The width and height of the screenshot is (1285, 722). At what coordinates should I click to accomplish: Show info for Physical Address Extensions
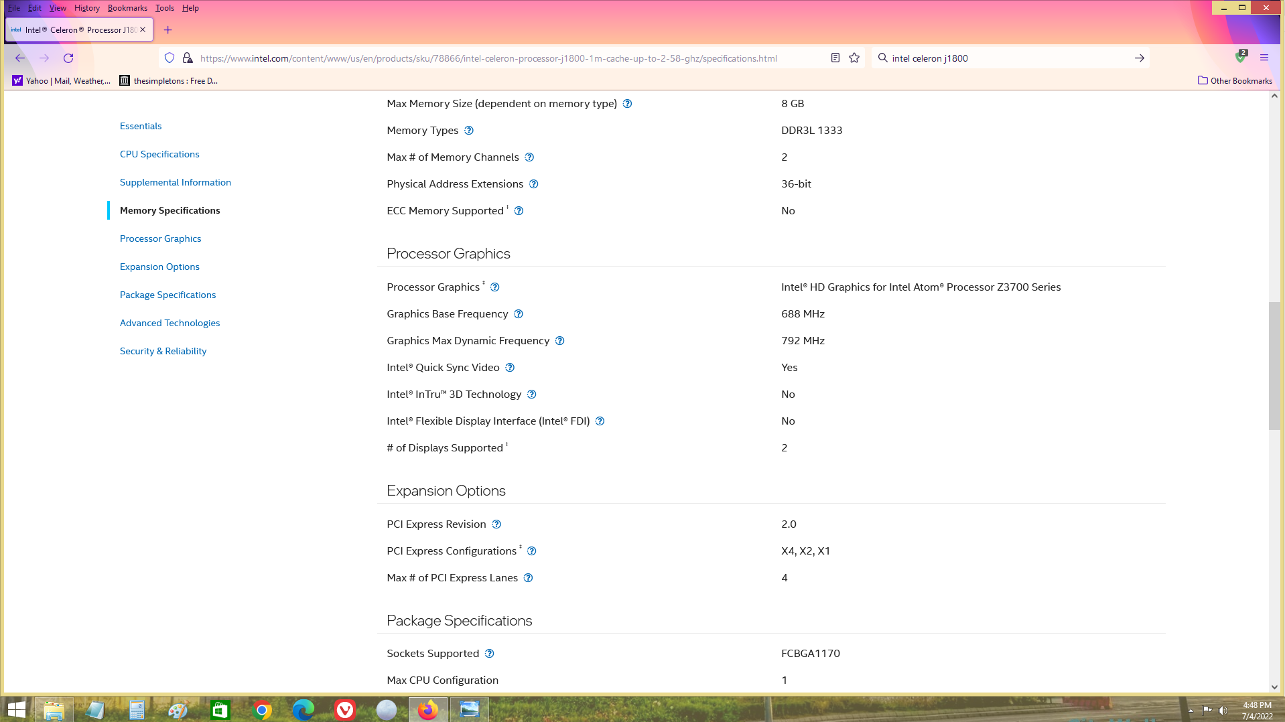pyautogui.click(x=533, y=184)
